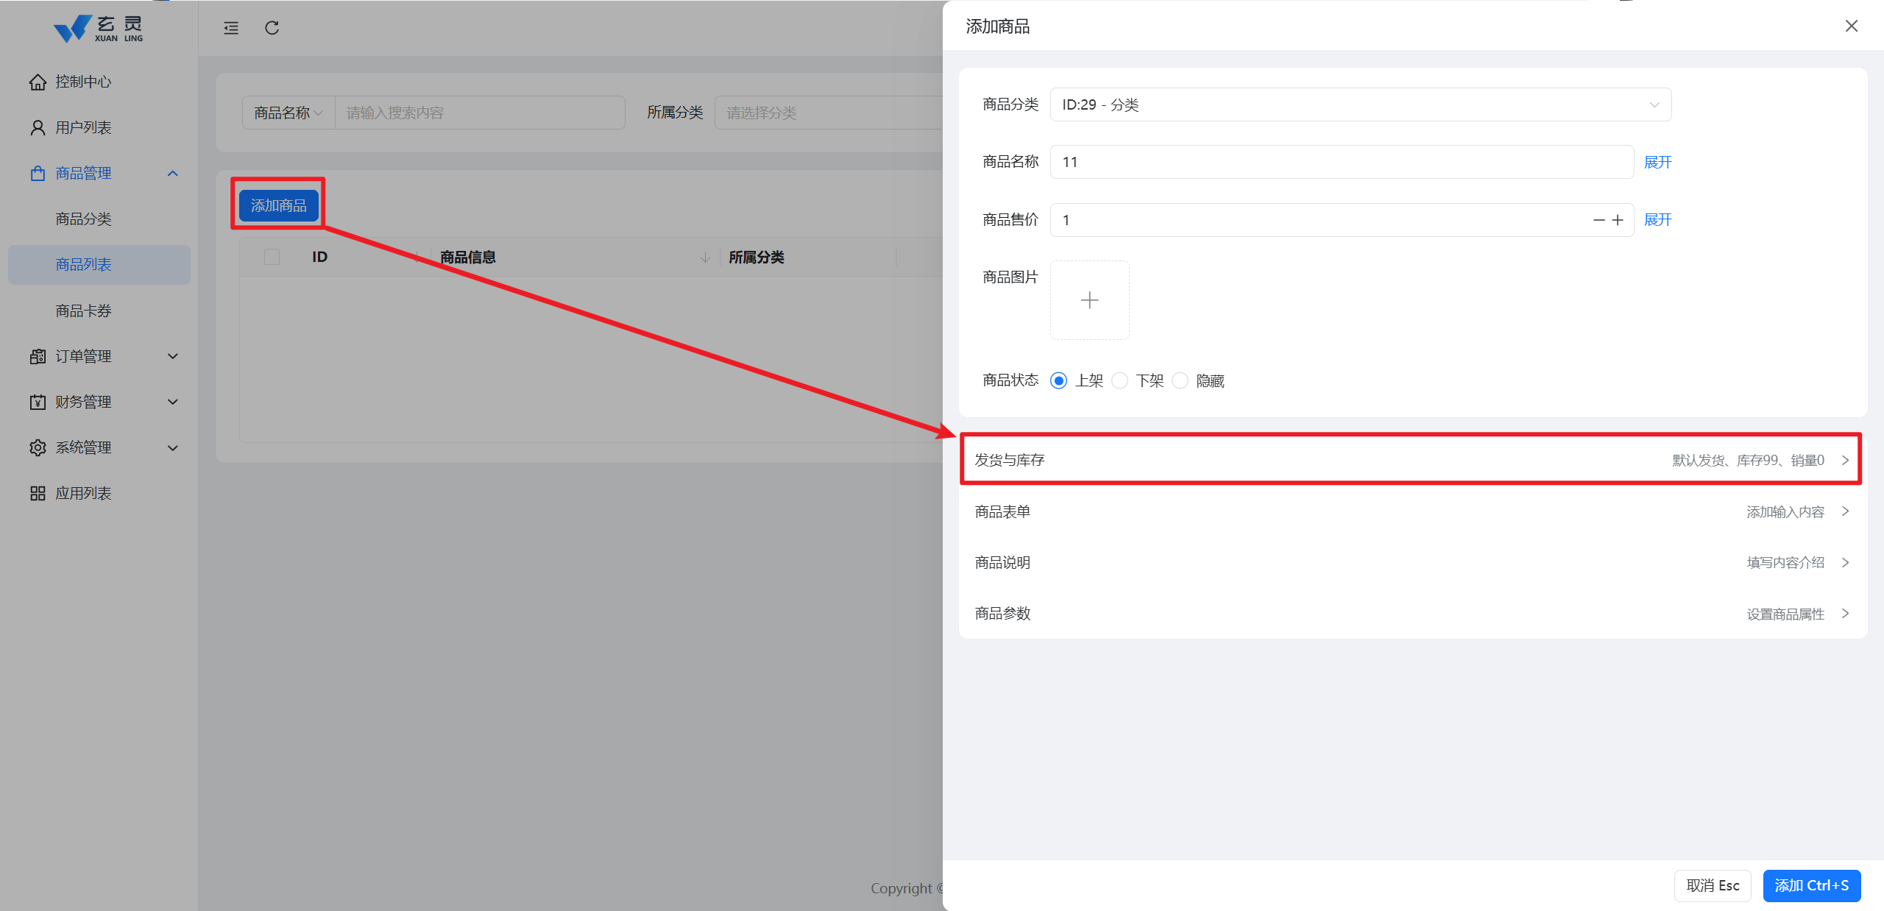The width and height of the screenshot is (1884, 911).
Task: Select the 上架 radio button
Action: point(1059,380)
